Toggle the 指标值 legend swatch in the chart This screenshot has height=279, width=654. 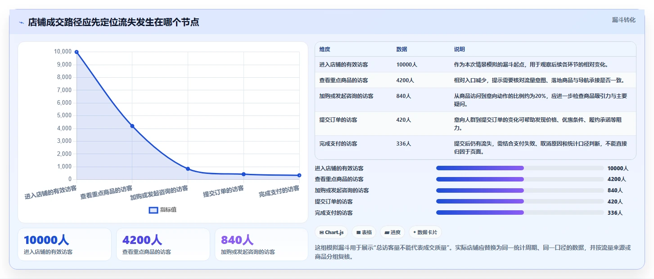coord(153,210)
